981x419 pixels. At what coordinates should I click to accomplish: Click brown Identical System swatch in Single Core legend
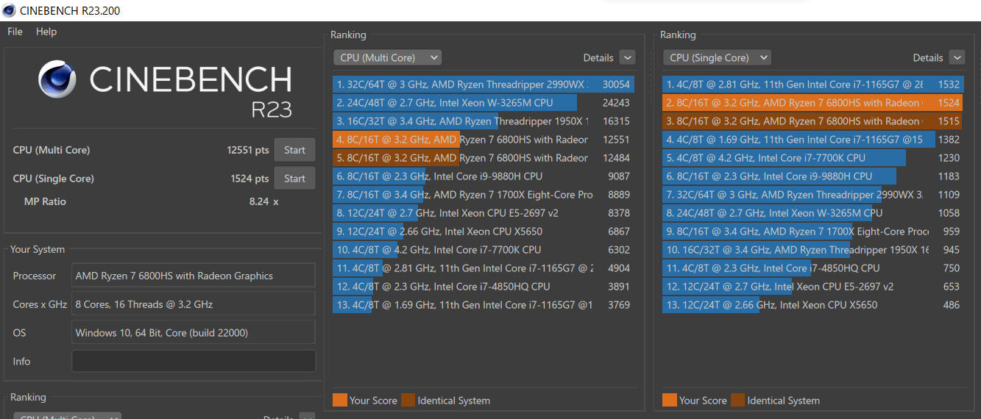pyautogui.click(x=737, y=400)
